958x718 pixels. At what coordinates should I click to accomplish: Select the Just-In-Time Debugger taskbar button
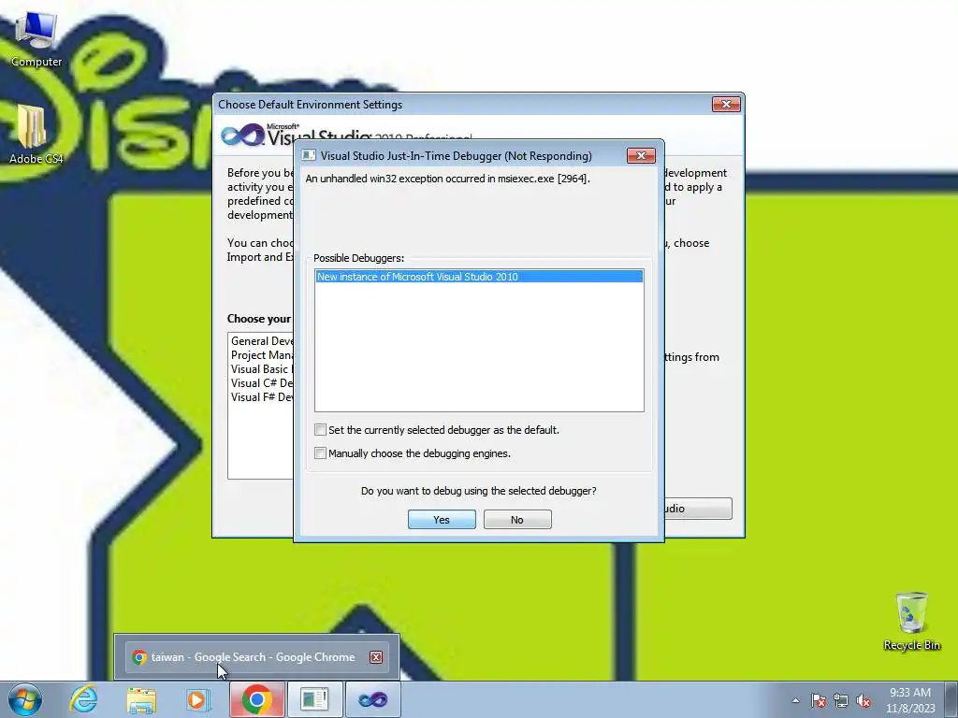coord(314,699)
